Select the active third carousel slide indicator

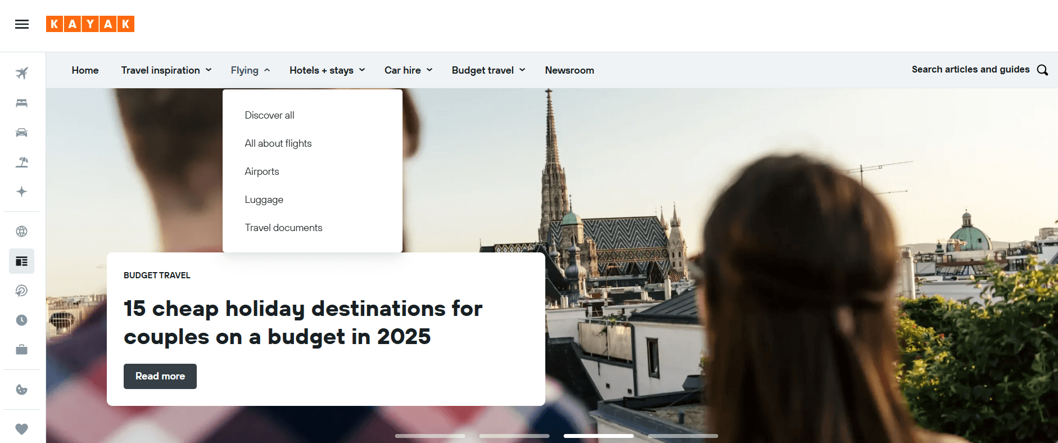(599, 436)
